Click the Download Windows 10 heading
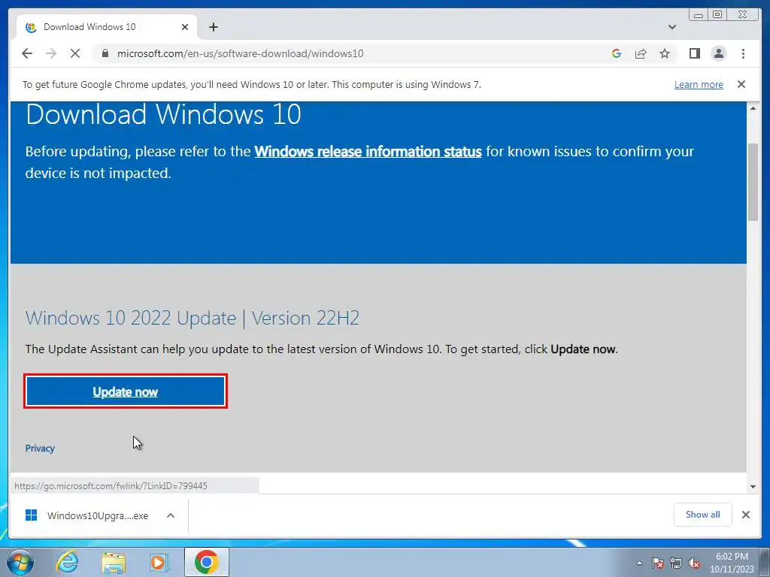 pos(163,114)
